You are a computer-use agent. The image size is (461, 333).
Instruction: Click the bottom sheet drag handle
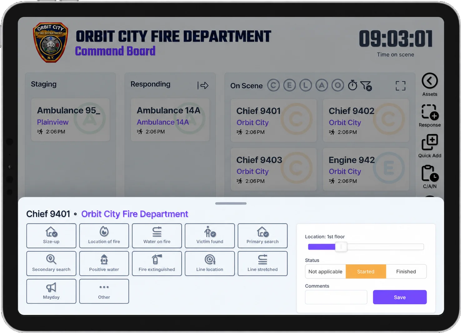point(231,203)
